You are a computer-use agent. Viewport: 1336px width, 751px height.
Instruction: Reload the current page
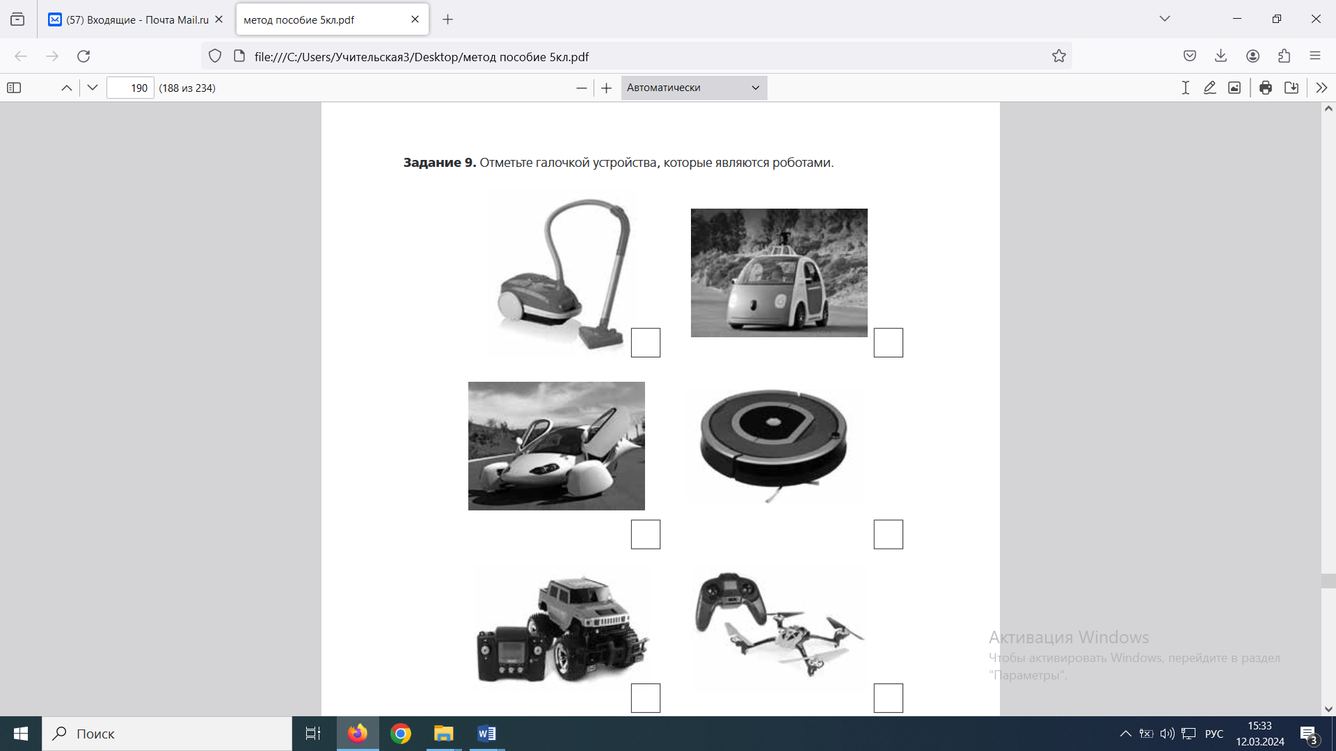point(83,56)
